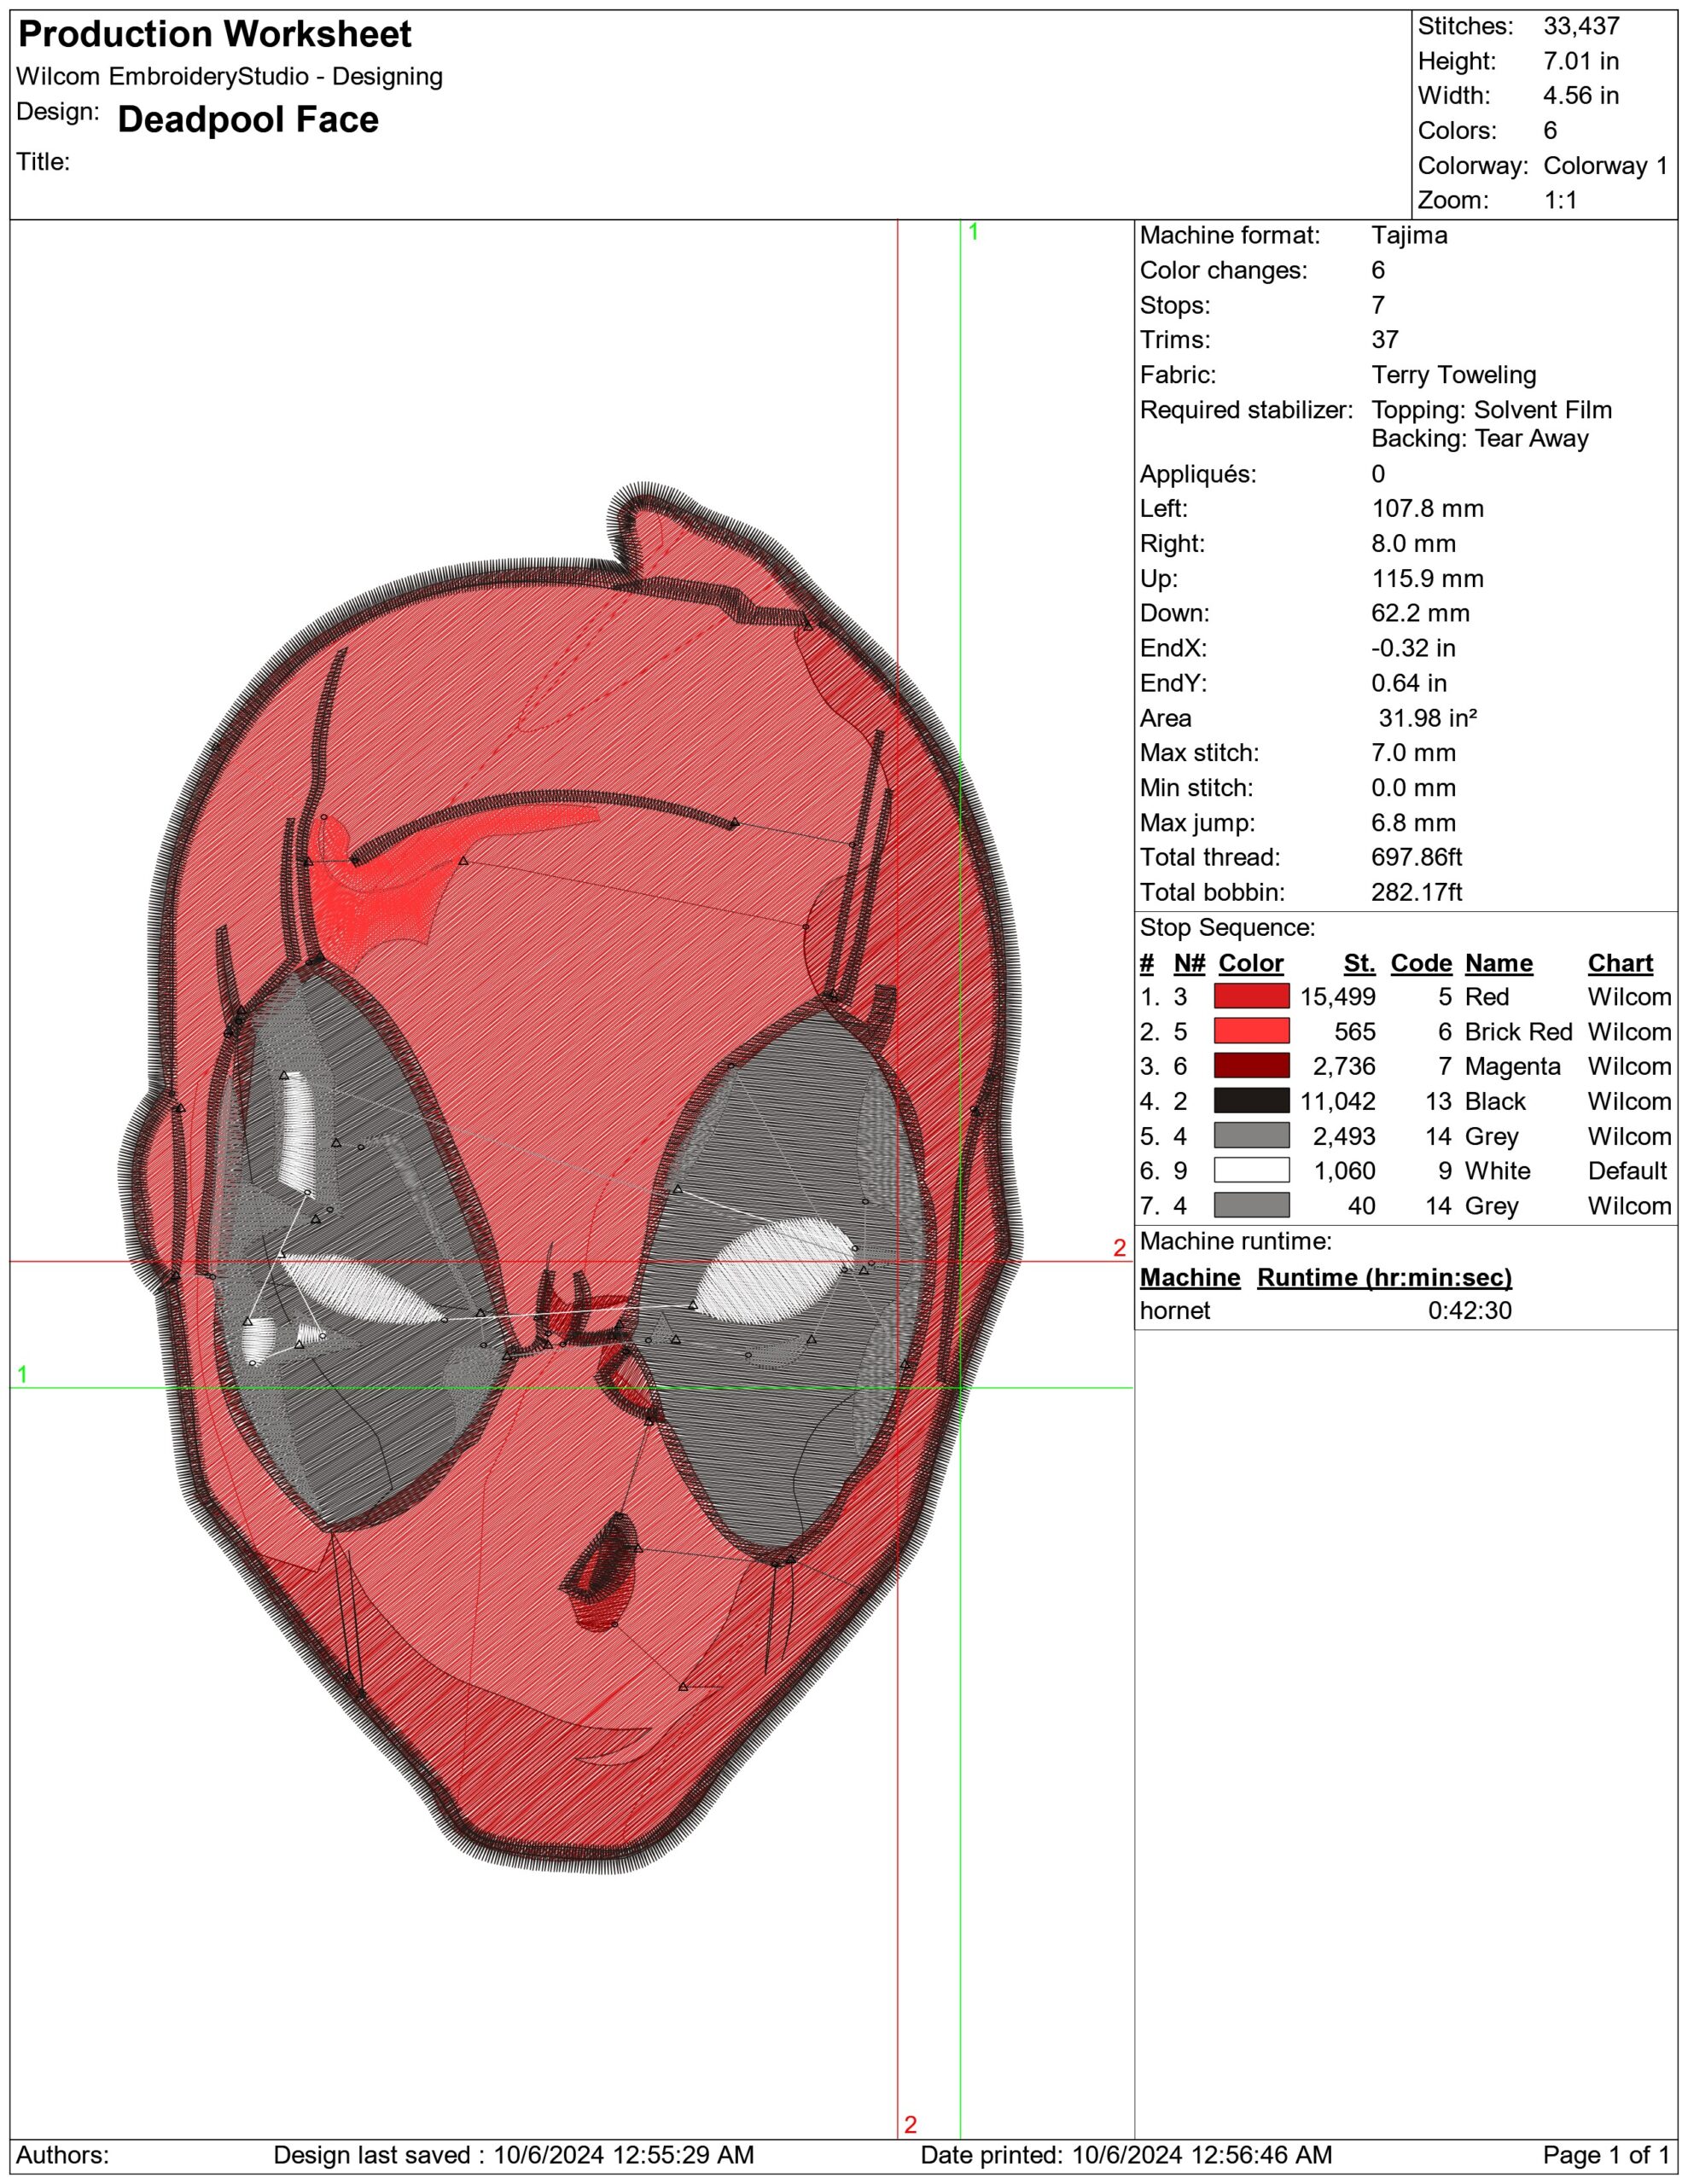1688x2184 pixels.
Task: Click the 'Magenta' thread name
Action: (1512, 1067)
